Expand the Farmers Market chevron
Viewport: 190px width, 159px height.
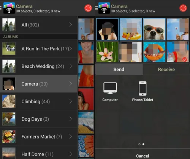pos(71,137)
